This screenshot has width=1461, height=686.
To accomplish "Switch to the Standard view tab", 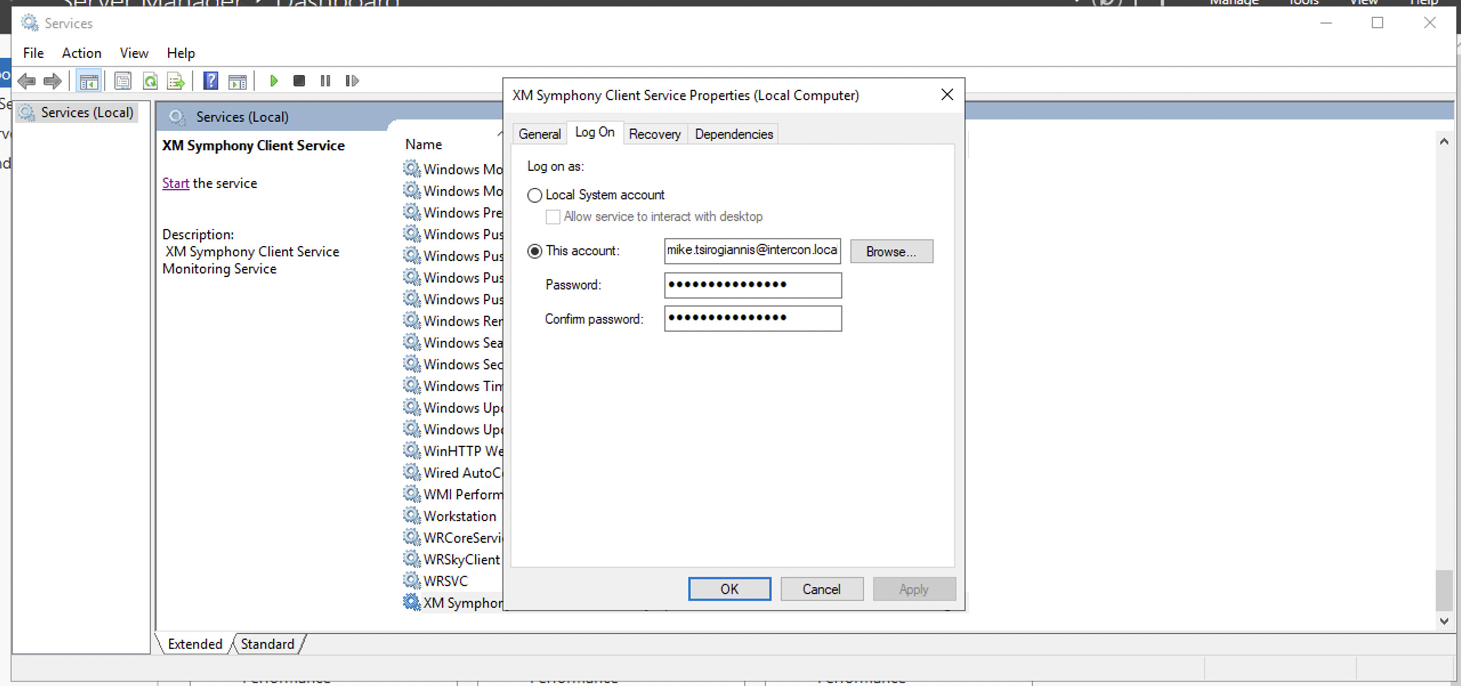I will coord(267,644).
